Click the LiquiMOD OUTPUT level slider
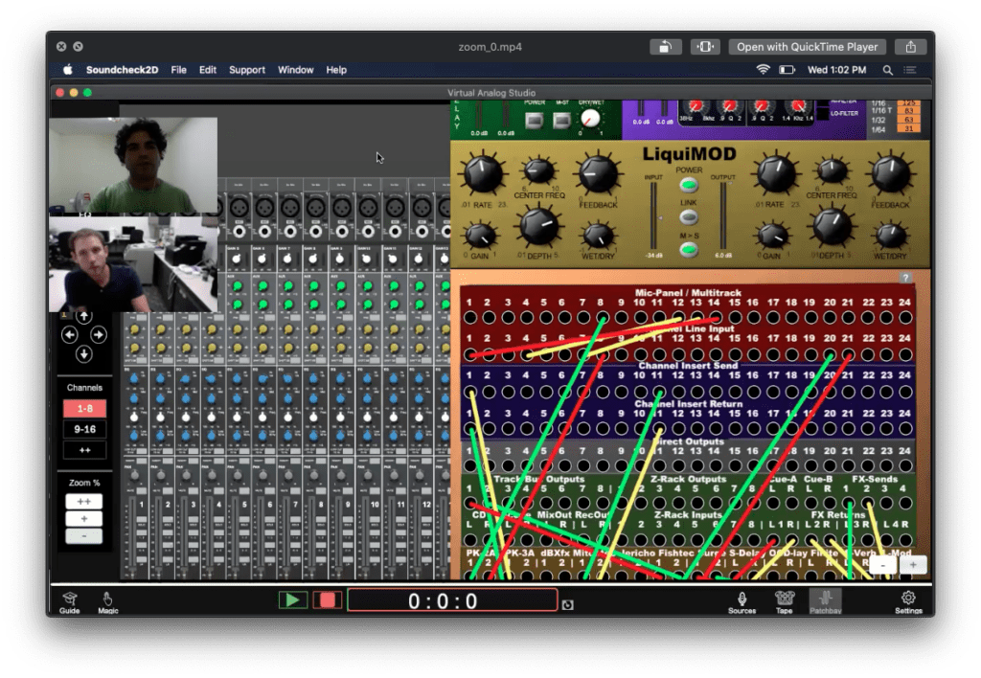This screenshot has width=981, height=678. [723, 215]
